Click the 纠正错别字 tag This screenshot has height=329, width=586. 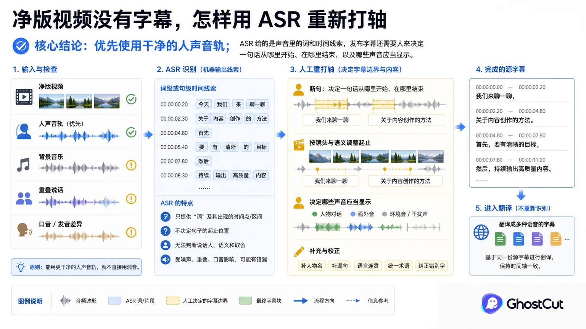(431, 266)
